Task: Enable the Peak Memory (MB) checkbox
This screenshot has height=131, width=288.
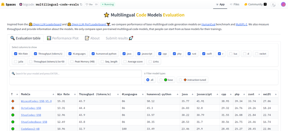Action: [71, 61]
